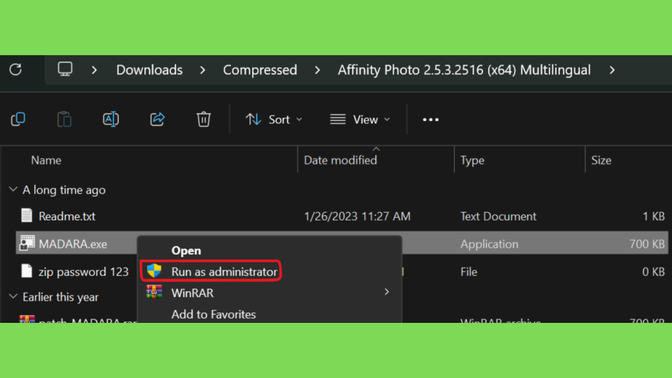
Task: Click the 1/26/2023 11:27 AM date cell
Action: click(357, 216)
